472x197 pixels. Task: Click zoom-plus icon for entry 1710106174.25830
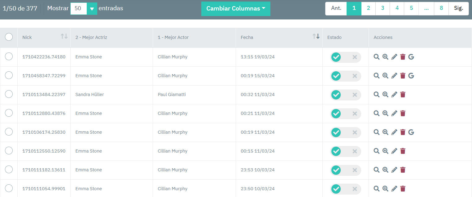pos(385,132)
